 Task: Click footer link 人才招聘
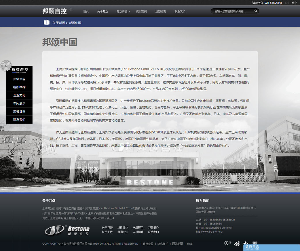tap(138, 232)
